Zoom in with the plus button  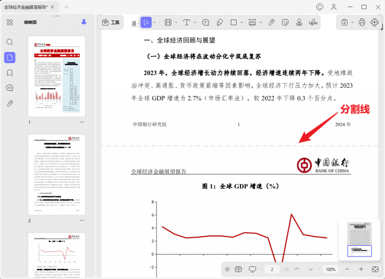361,269
